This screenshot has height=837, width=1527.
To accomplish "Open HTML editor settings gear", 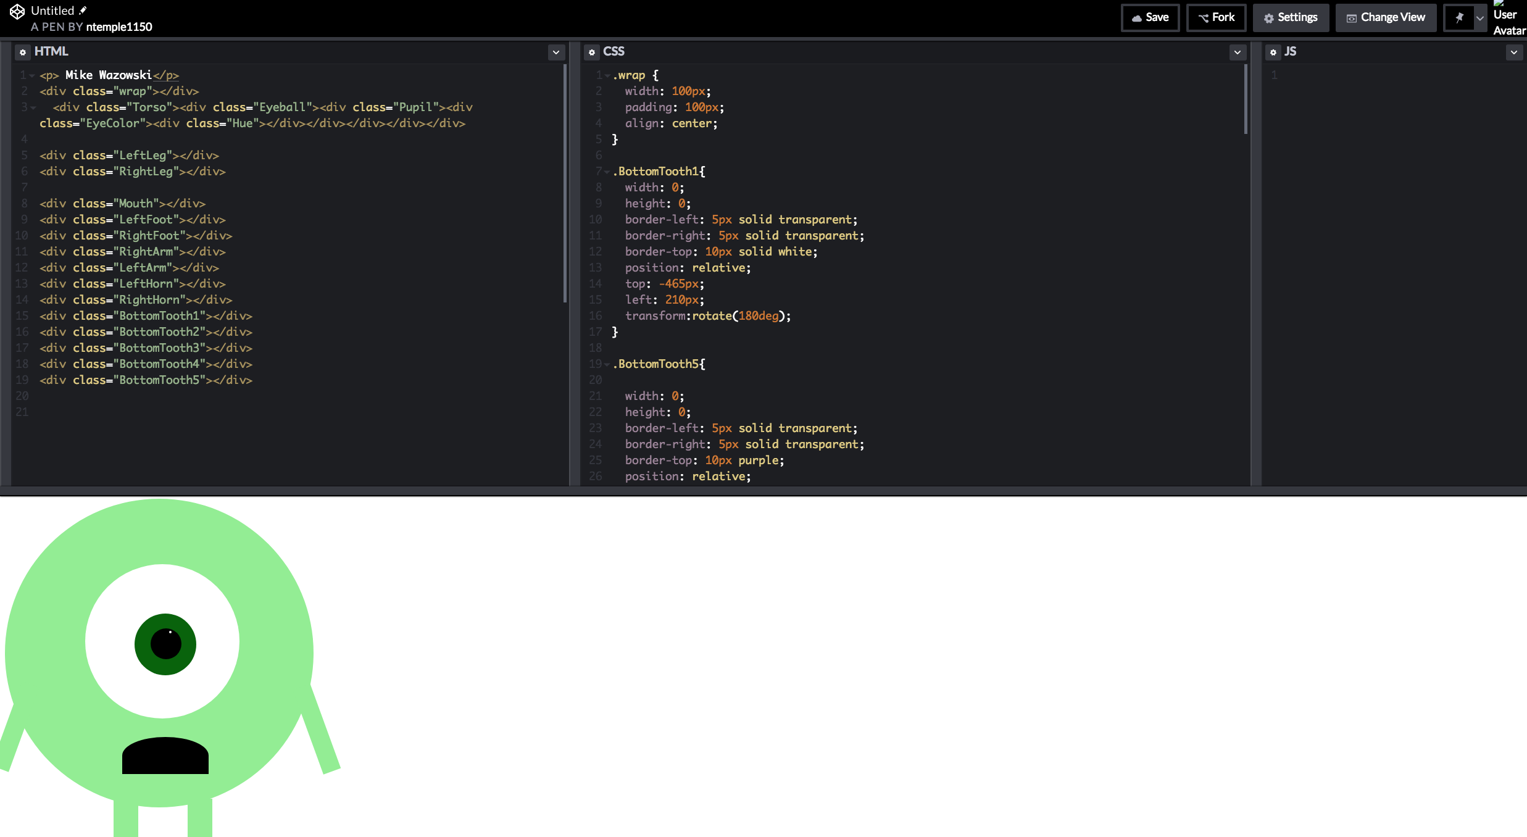I will tap(23, 52).
